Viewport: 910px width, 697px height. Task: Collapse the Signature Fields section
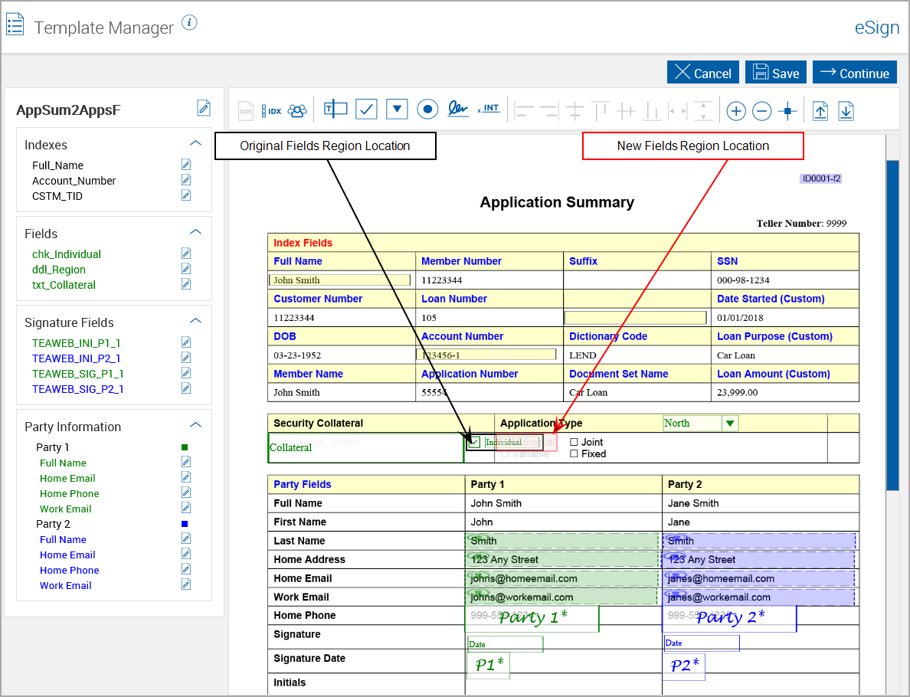coord(195,321)
